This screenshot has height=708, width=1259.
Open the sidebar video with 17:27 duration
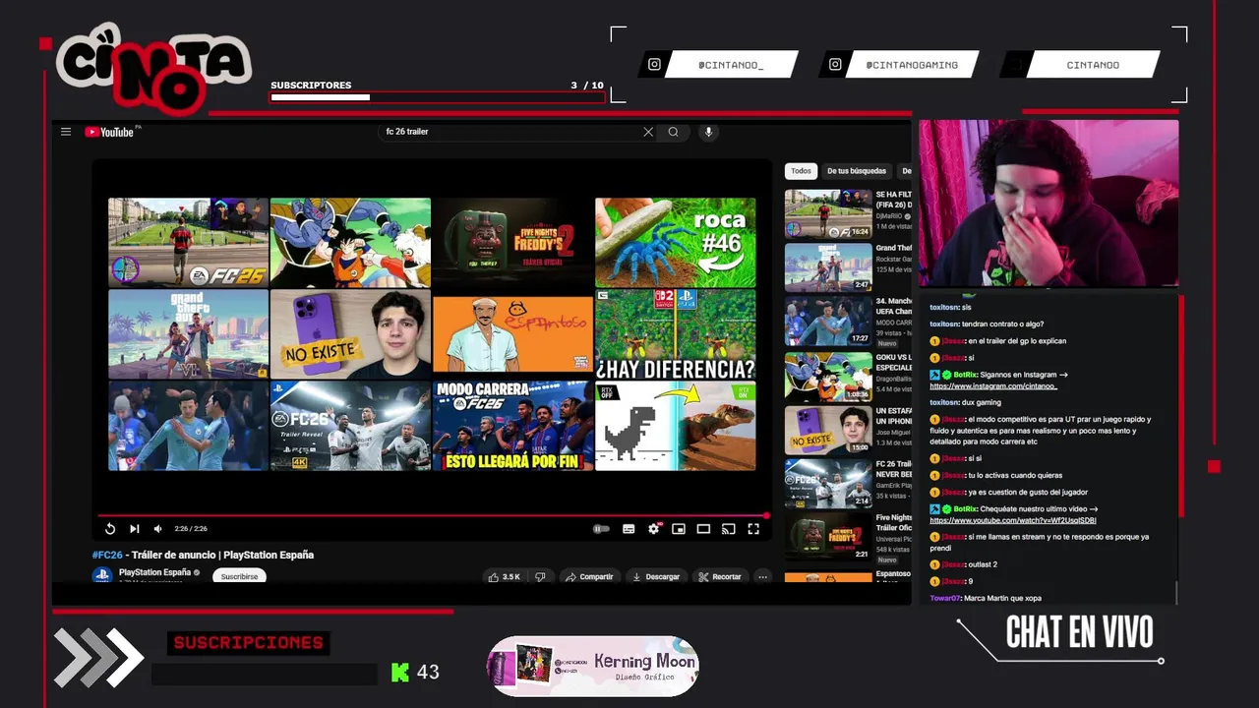coord(828,322)
